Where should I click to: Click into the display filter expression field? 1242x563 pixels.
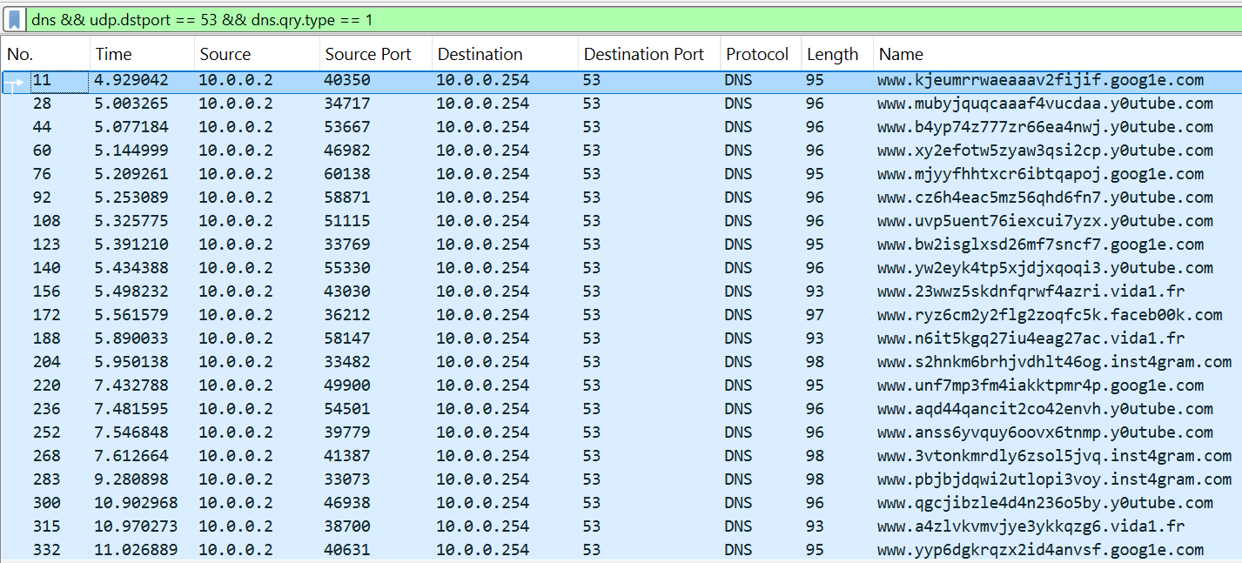(x=633, y=18)
